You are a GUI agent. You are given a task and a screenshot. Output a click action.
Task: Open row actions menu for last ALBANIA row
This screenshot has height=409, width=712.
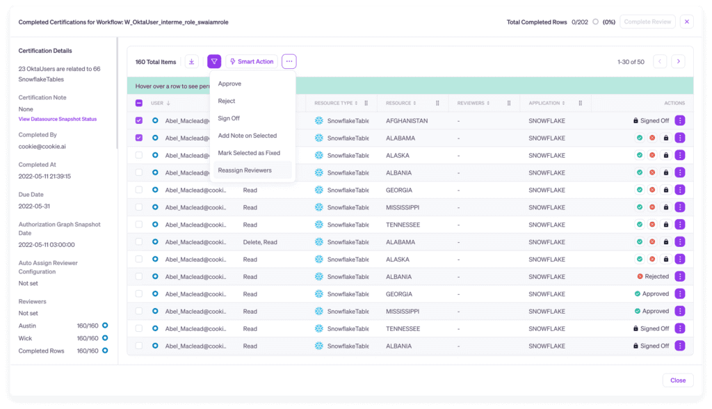pos(680,346)
